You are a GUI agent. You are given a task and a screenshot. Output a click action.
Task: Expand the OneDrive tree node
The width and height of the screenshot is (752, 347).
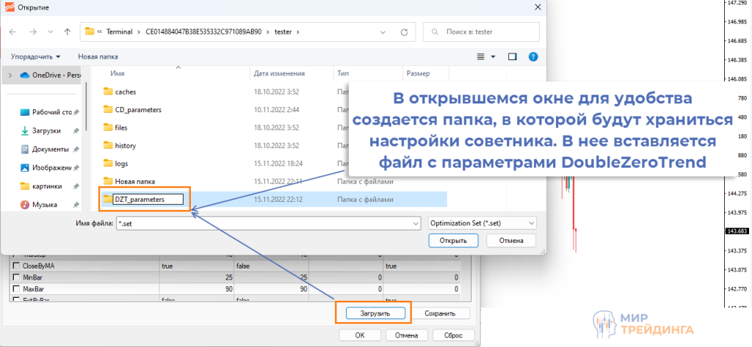coord(10,76)
